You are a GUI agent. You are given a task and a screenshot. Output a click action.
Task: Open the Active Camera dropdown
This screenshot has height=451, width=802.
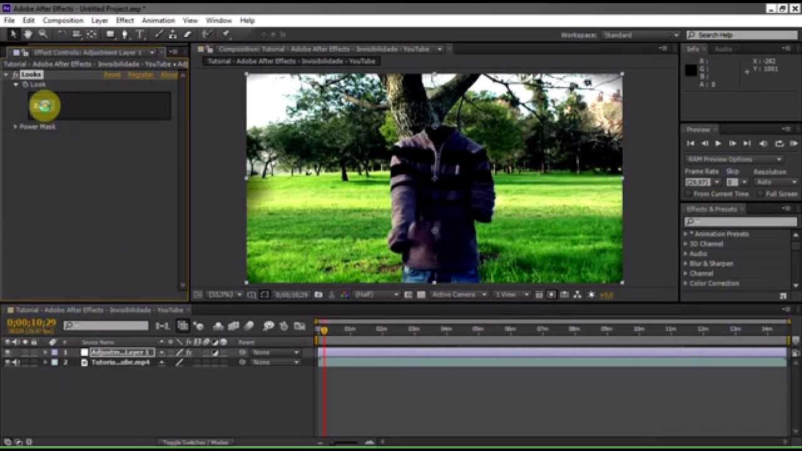click(x=459, y=294)
